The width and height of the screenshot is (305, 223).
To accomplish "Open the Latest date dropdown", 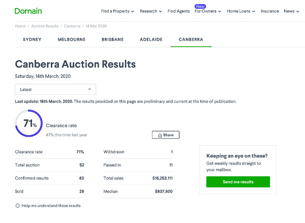I will pos(55,89).
